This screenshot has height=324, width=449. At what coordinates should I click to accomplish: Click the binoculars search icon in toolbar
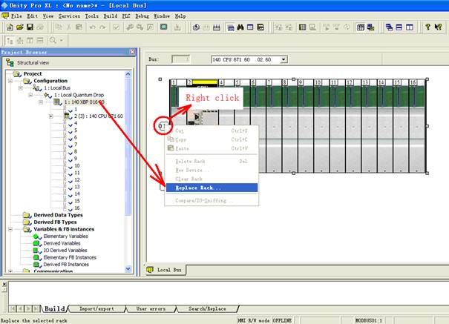pyautogui.click(x=237, y=27)
